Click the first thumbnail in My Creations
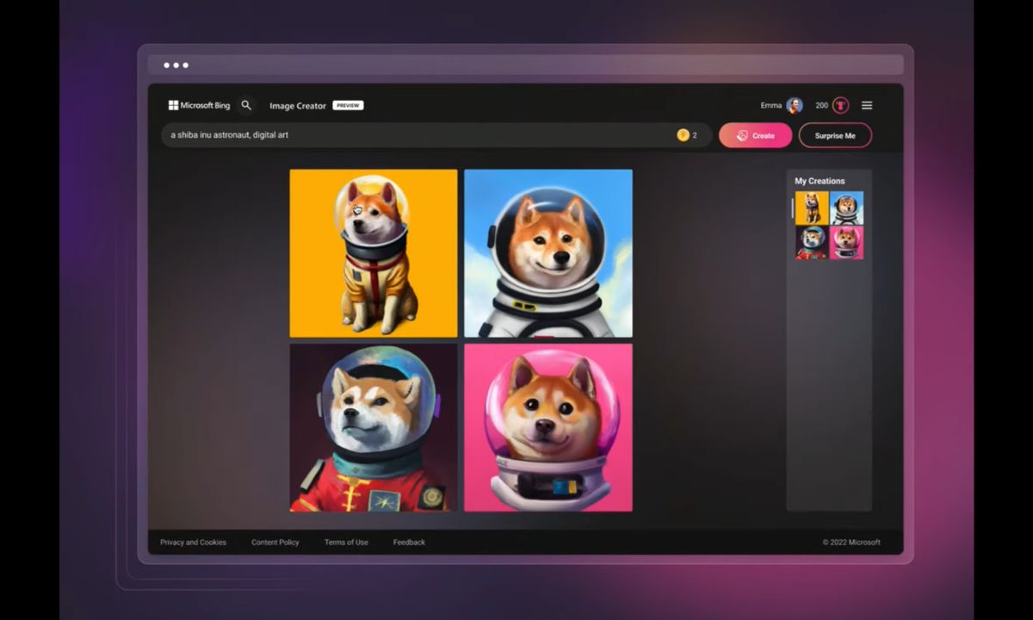1033x620 pixels. click(811, 207)
